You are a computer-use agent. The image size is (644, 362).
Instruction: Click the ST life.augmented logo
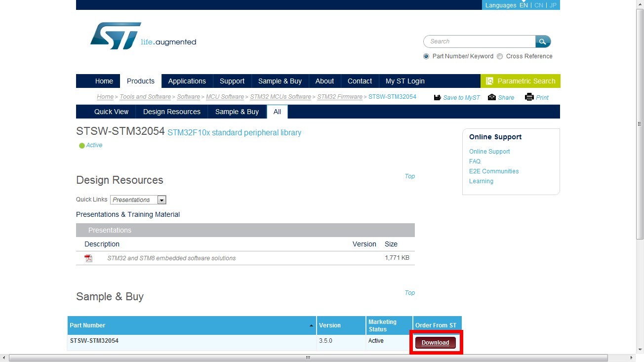pos(143,36)
